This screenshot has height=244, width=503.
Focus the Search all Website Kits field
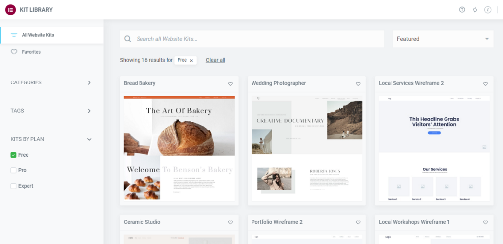pos(252,39)
